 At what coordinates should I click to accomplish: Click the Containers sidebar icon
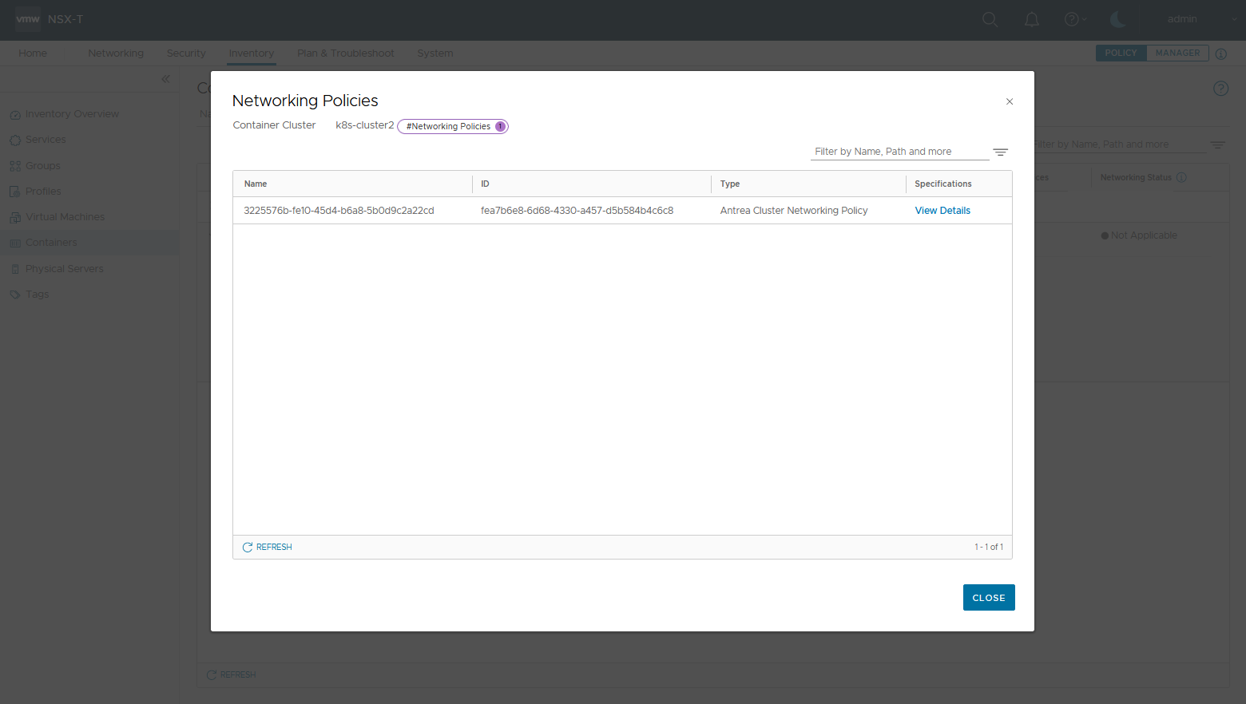tap(15, 243)
